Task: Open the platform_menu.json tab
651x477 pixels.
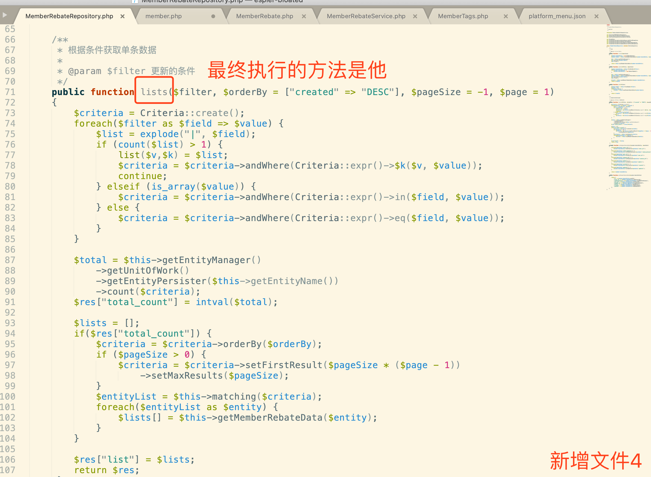Action: point(557,17)
